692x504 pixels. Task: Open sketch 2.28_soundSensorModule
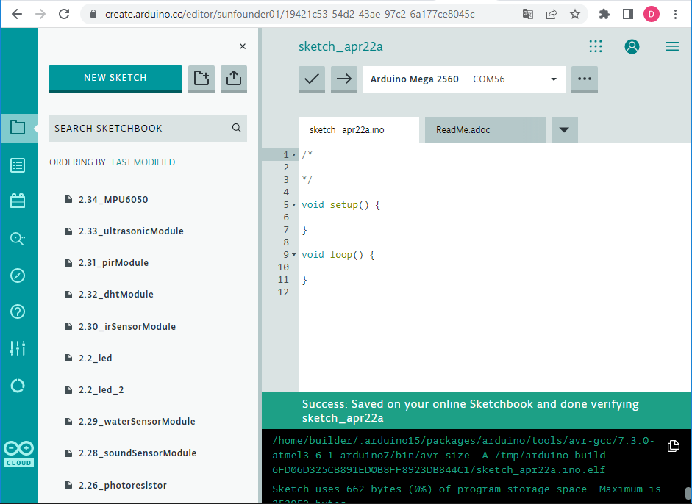click(138, 453)
